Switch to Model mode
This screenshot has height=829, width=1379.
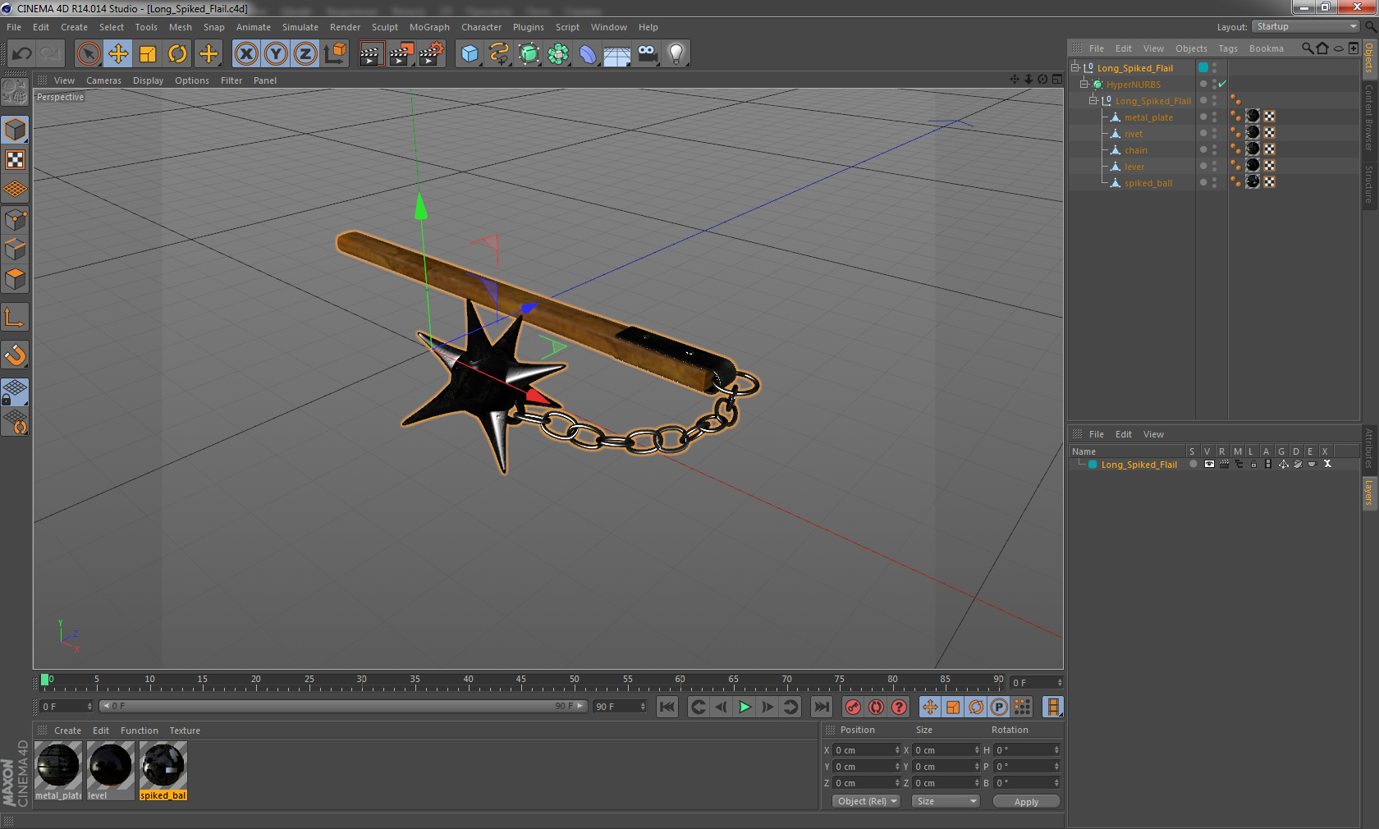[x=16, y=131]
